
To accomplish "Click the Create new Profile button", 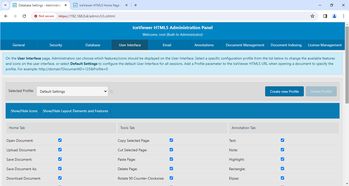I will pos(284,91).
